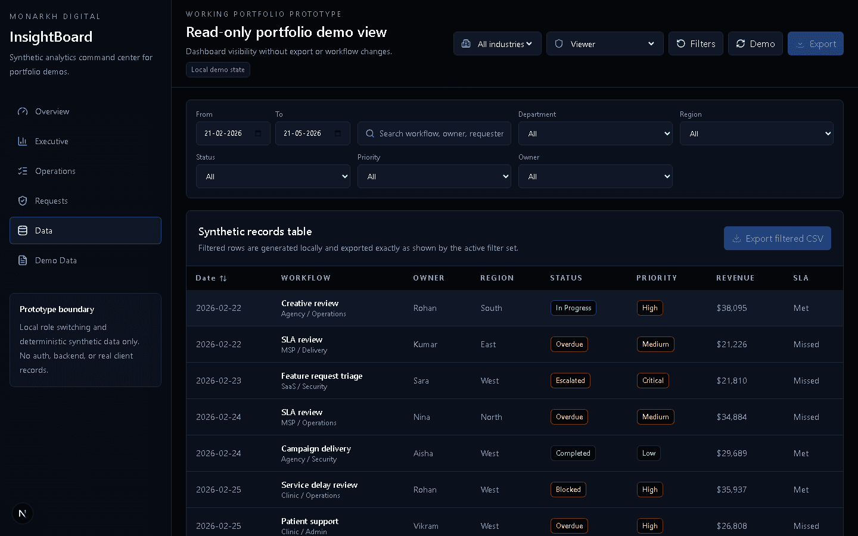Click the Escalated status badge
The width and height of the screenshot is (858, 536).
[x=570, y=381]
